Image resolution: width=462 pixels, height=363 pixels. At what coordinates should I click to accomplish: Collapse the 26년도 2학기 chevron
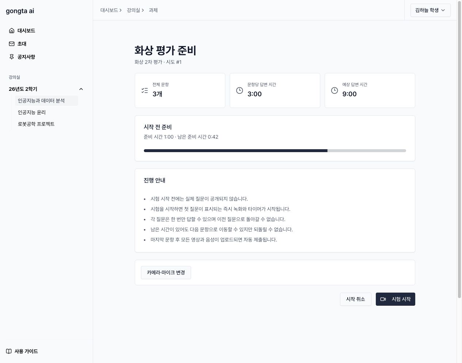click(x=81, y=89)
